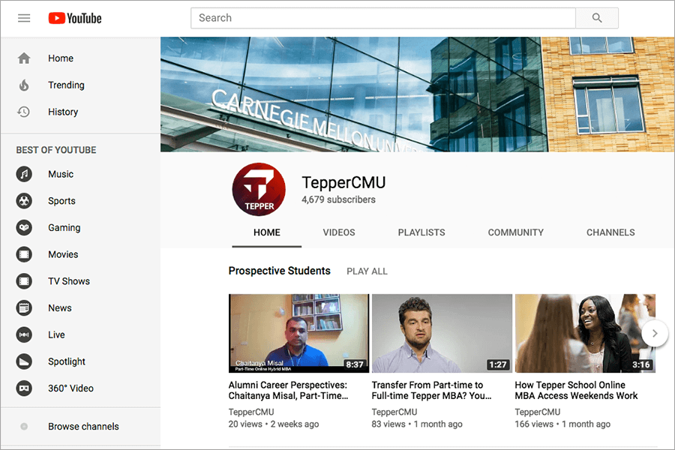Click the Sports soccer ball icon
Screen dimensions: 675x450
pyautogui.click(x=24, y=201)
